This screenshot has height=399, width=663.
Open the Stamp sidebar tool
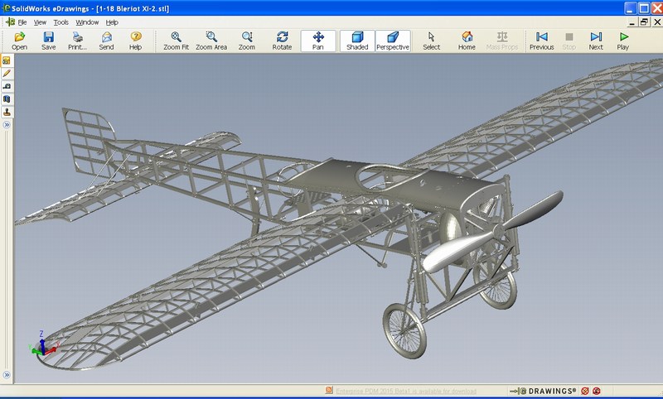coord(7,112)
